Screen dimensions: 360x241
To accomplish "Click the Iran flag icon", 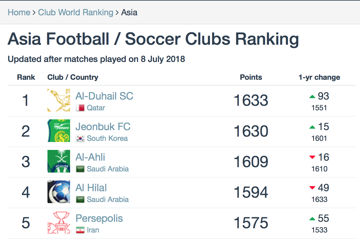I will point(80,230).
